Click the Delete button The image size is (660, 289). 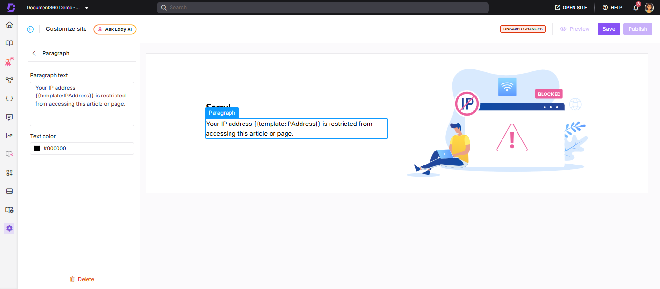[x=82, y=279]
